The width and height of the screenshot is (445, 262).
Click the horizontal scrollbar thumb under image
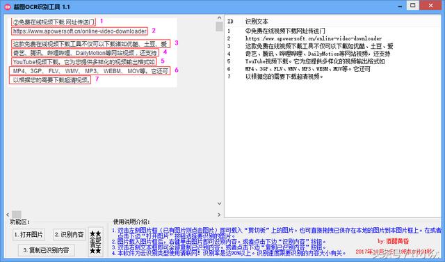pos(17,215)
